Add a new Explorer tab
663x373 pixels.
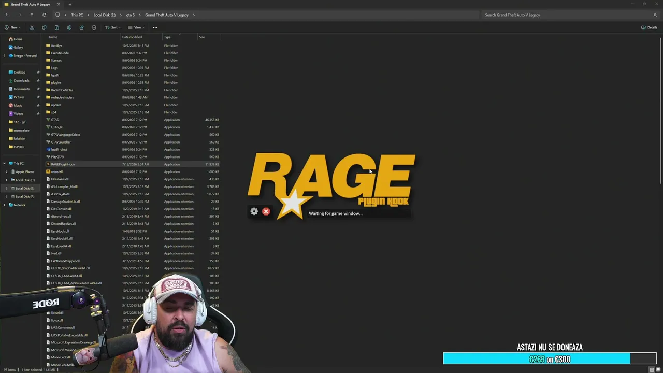click(x=70, y=5)
